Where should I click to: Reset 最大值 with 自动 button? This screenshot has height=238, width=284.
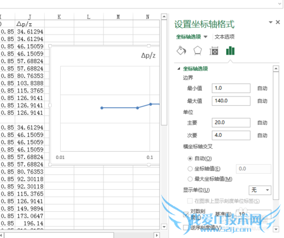pyautogui.click(x=262, y=101)
